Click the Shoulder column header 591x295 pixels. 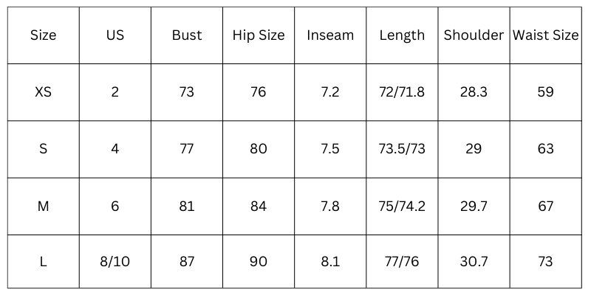point(474,35)
